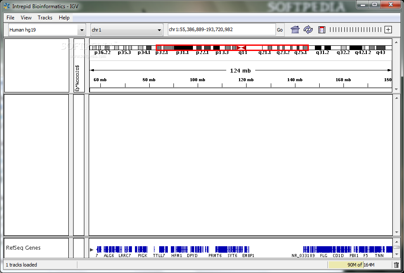Click the memory usage bar 90M of 164M

click(x=360, y=265)
